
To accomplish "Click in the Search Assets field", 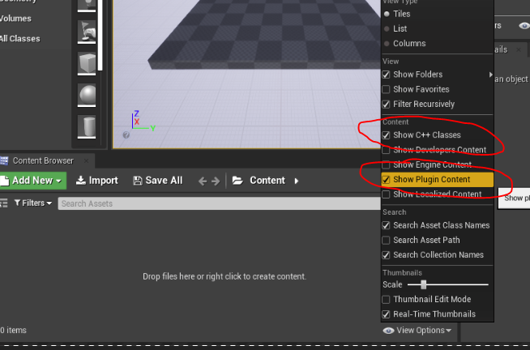I will (x=219, y=203).
